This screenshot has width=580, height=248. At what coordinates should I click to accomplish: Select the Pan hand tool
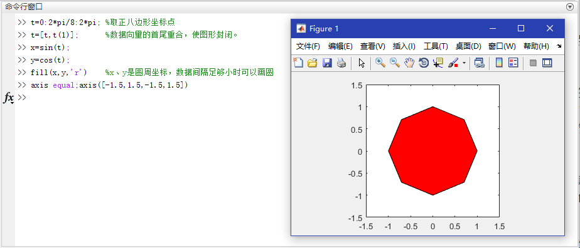pos(409,63)
